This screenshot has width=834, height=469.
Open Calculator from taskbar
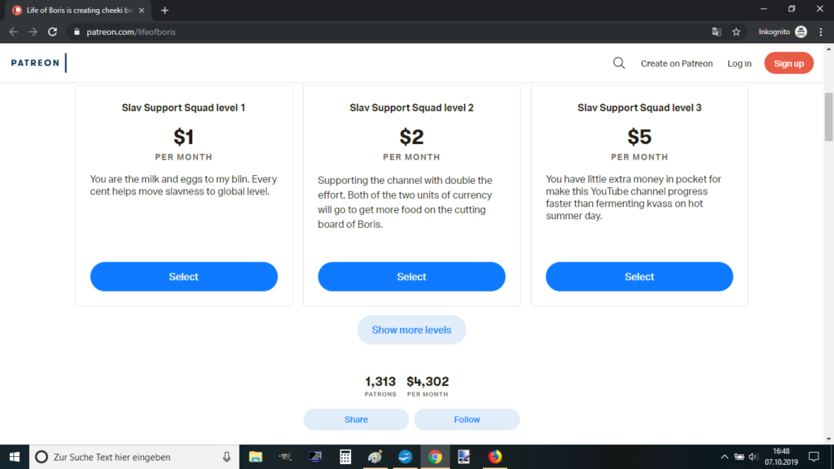[345, 457]
